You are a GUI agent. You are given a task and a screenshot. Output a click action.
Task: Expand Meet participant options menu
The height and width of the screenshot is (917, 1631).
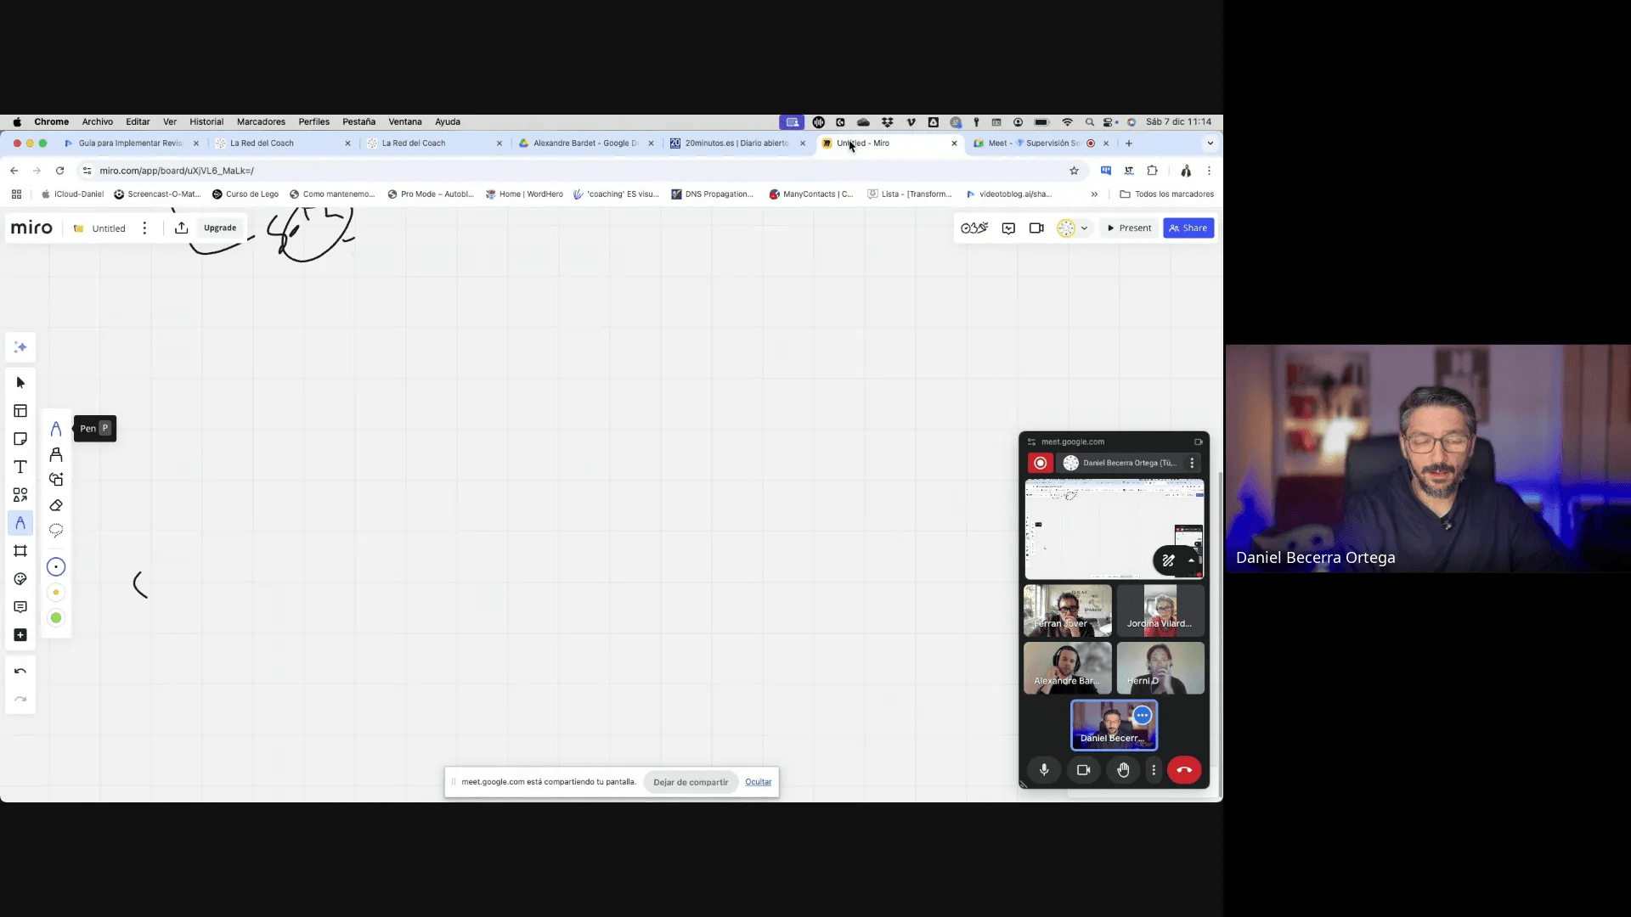pyautogui.click(x=1191, y=463)
